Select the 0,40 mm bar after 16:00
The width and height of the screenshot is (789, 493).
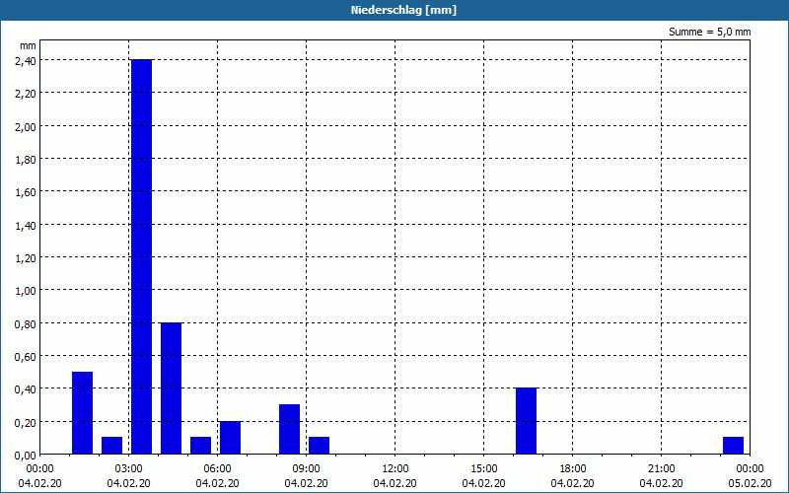527,421
